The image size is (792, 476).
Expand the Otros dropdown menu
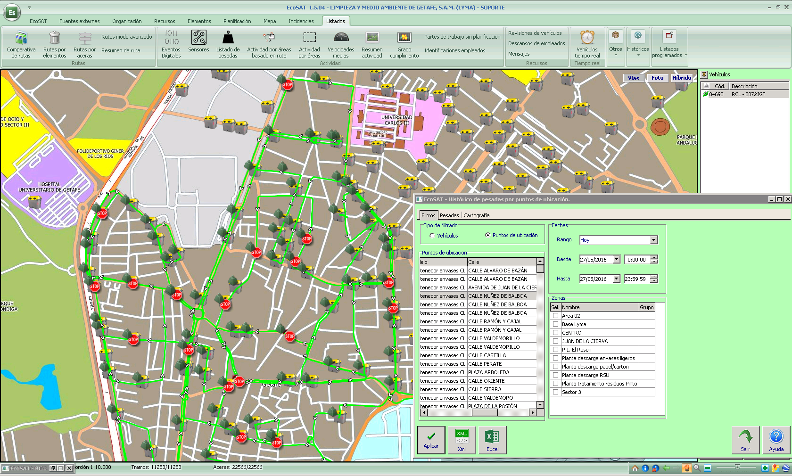click(x=616, y=55)
